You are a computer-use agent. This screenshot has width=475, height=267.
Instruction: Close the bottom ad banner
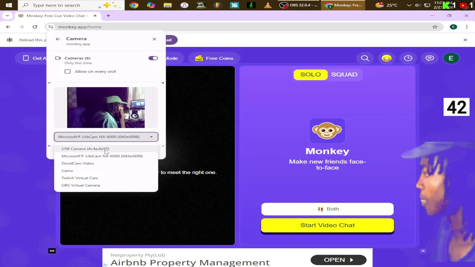pos(423,251)
